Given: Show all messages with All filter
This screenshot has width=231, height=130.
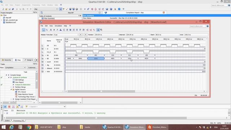Looking at the screenshot, I should (x=5, y=107).
